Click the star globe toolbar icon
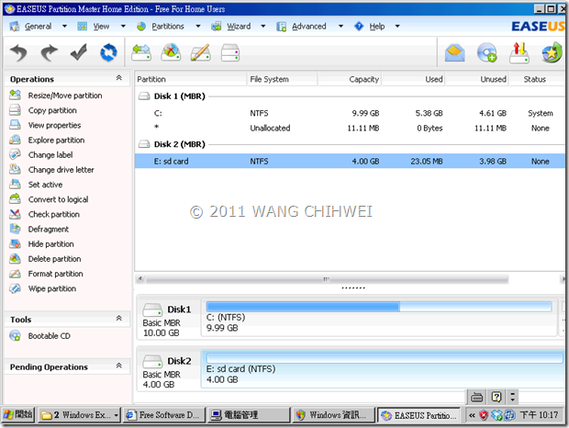 click(x=552, y=53)
